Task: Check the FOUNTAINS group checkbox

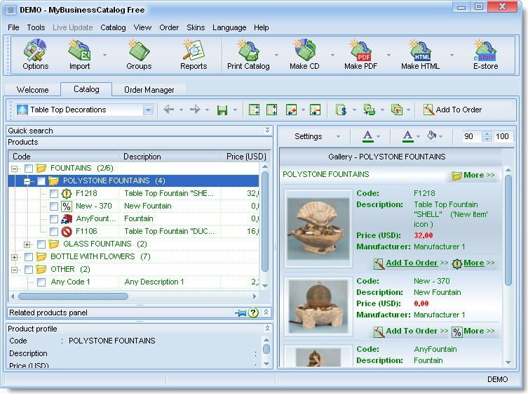Action: [x=29, y=169]
